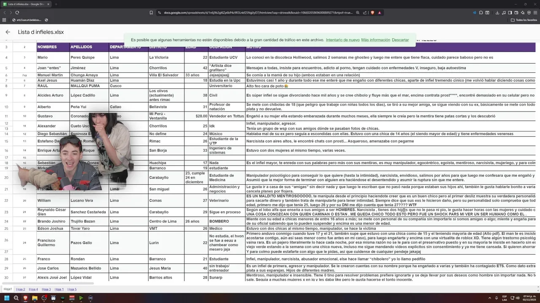
Task: Reload the page in the browser
Action: pyautogui.click(x=17, y=13)
